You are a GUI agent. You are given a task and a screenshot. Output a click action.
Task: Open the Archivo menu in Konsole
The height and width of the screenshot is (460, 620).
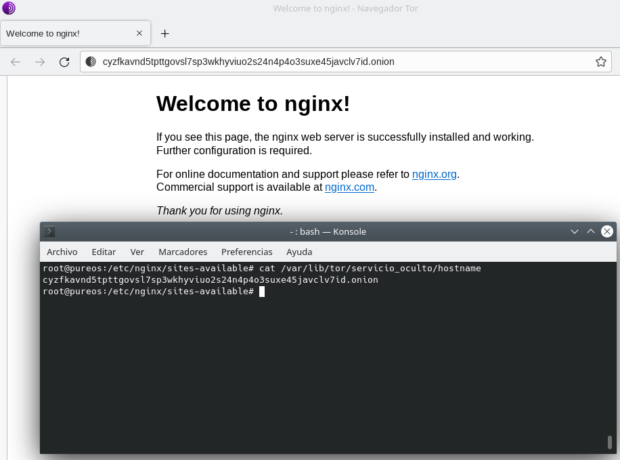click(x=62, y=252)
